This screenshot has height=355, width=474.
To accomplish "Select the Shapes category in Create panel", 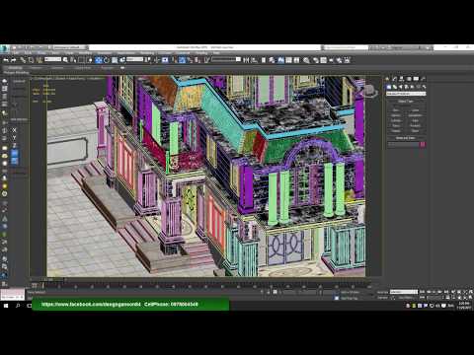I will pos(395,87).
